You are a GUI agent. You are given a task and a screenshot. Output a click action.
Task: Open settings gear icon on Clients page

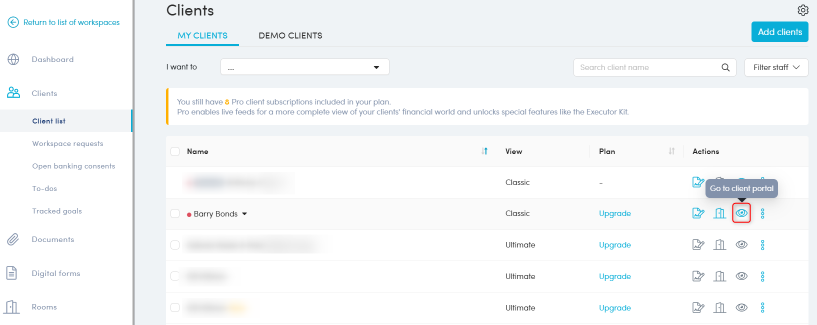[802, 10]
